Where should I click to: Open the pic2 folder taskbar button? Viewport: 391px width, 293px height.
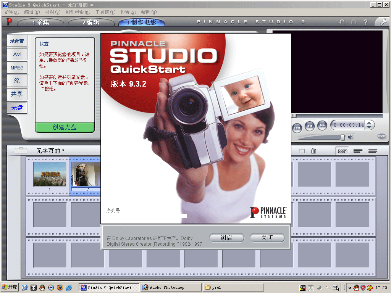pos(233,288)
